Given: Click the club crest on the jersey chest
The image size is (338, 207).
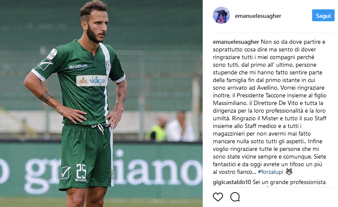Looking at the screenshot, I should pos(108,66).
